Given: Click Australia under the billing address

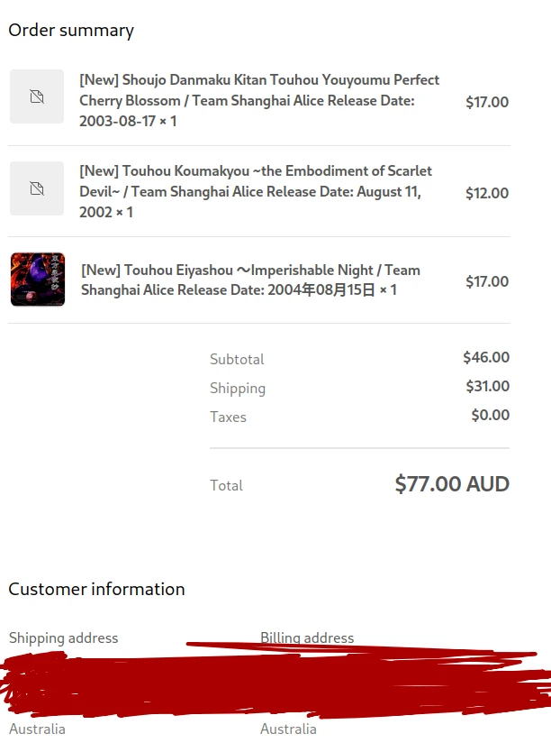Looking at the screenshot, I should click(288, 729).
